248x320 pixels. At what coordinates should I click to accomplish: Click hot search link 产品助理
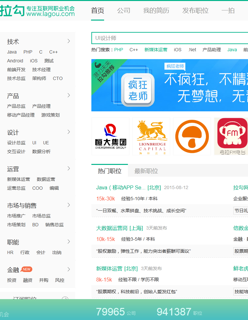pyautogui.click(x=211, y=50)
